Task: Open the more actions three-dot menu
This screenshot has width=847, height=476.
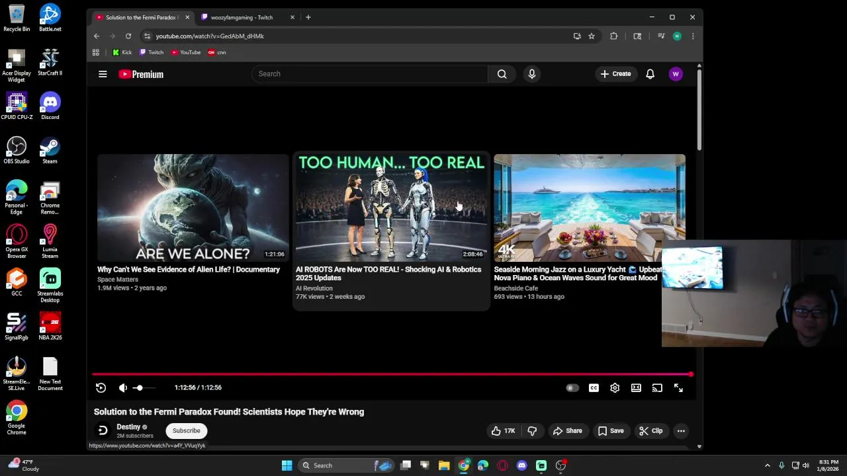Action: pyautogui.click(x=681, y=431)
